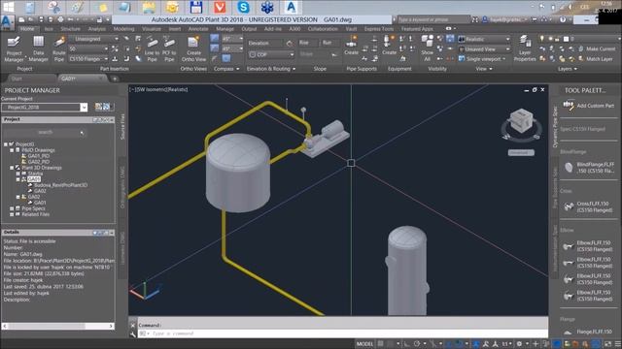Screen dimensions: 622x349
Task: Expand the Related Files tree node
Action: (x=12, y=214)
